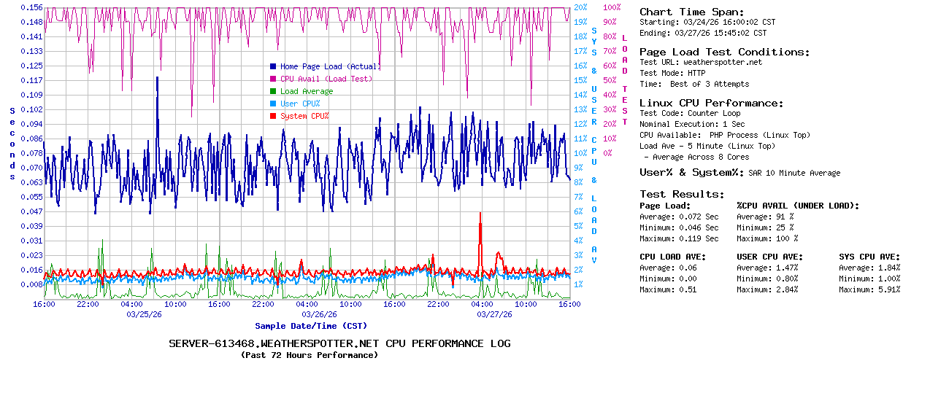The image size is (949, 401).
Task: Select the System CPU% legend label
Action: click(304, 116)
